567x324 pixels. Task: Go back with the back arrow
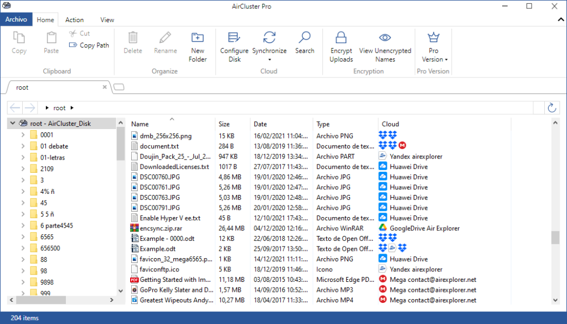15,108
